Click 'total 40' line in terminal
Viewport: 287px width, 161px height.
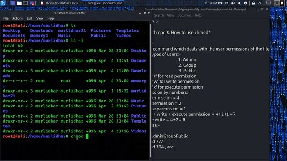[13, 46]
